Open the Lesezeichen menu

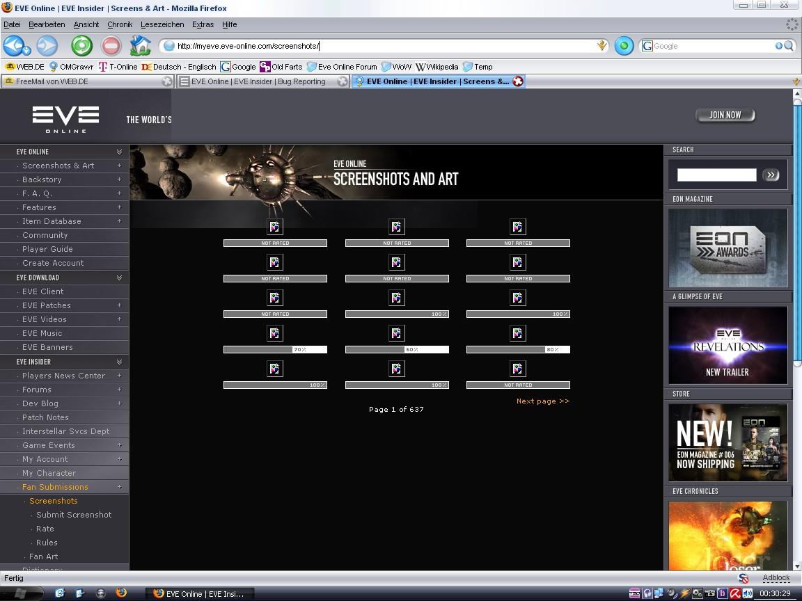point(162,24)
